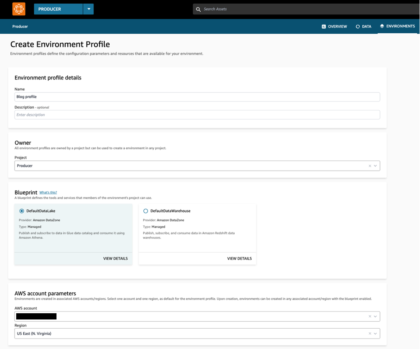Click the Enter description input field
This screenshot has height=349, width=420.
(197, 115)
